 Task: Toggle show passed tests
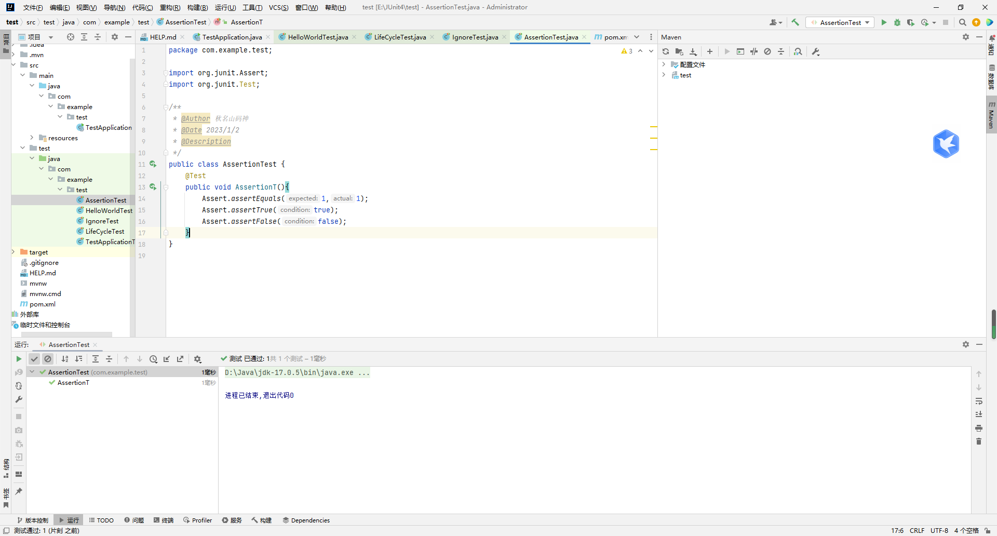coord(34,359)
